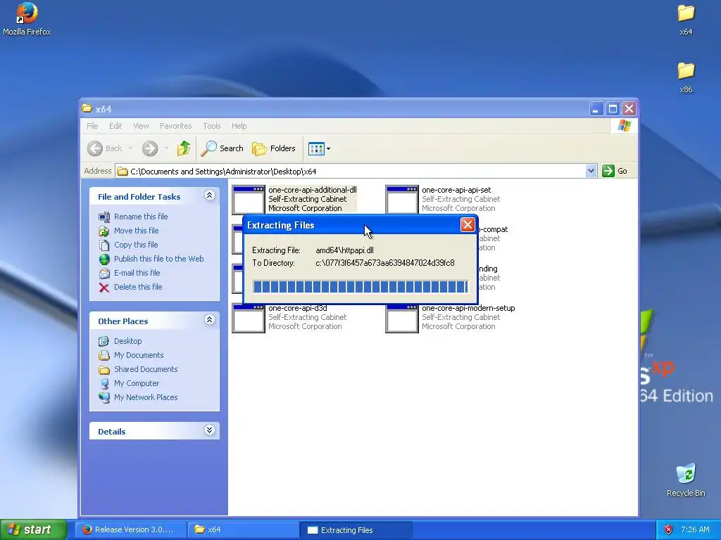Select one-core-api-d3d file icon

249,319
